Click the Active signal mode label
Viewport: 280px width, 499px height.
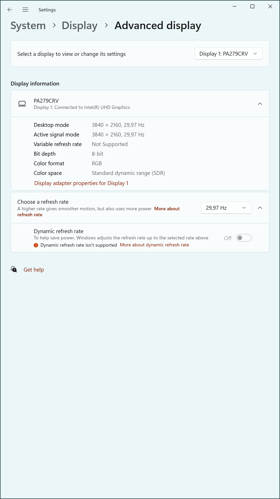(x=57, y=135)
